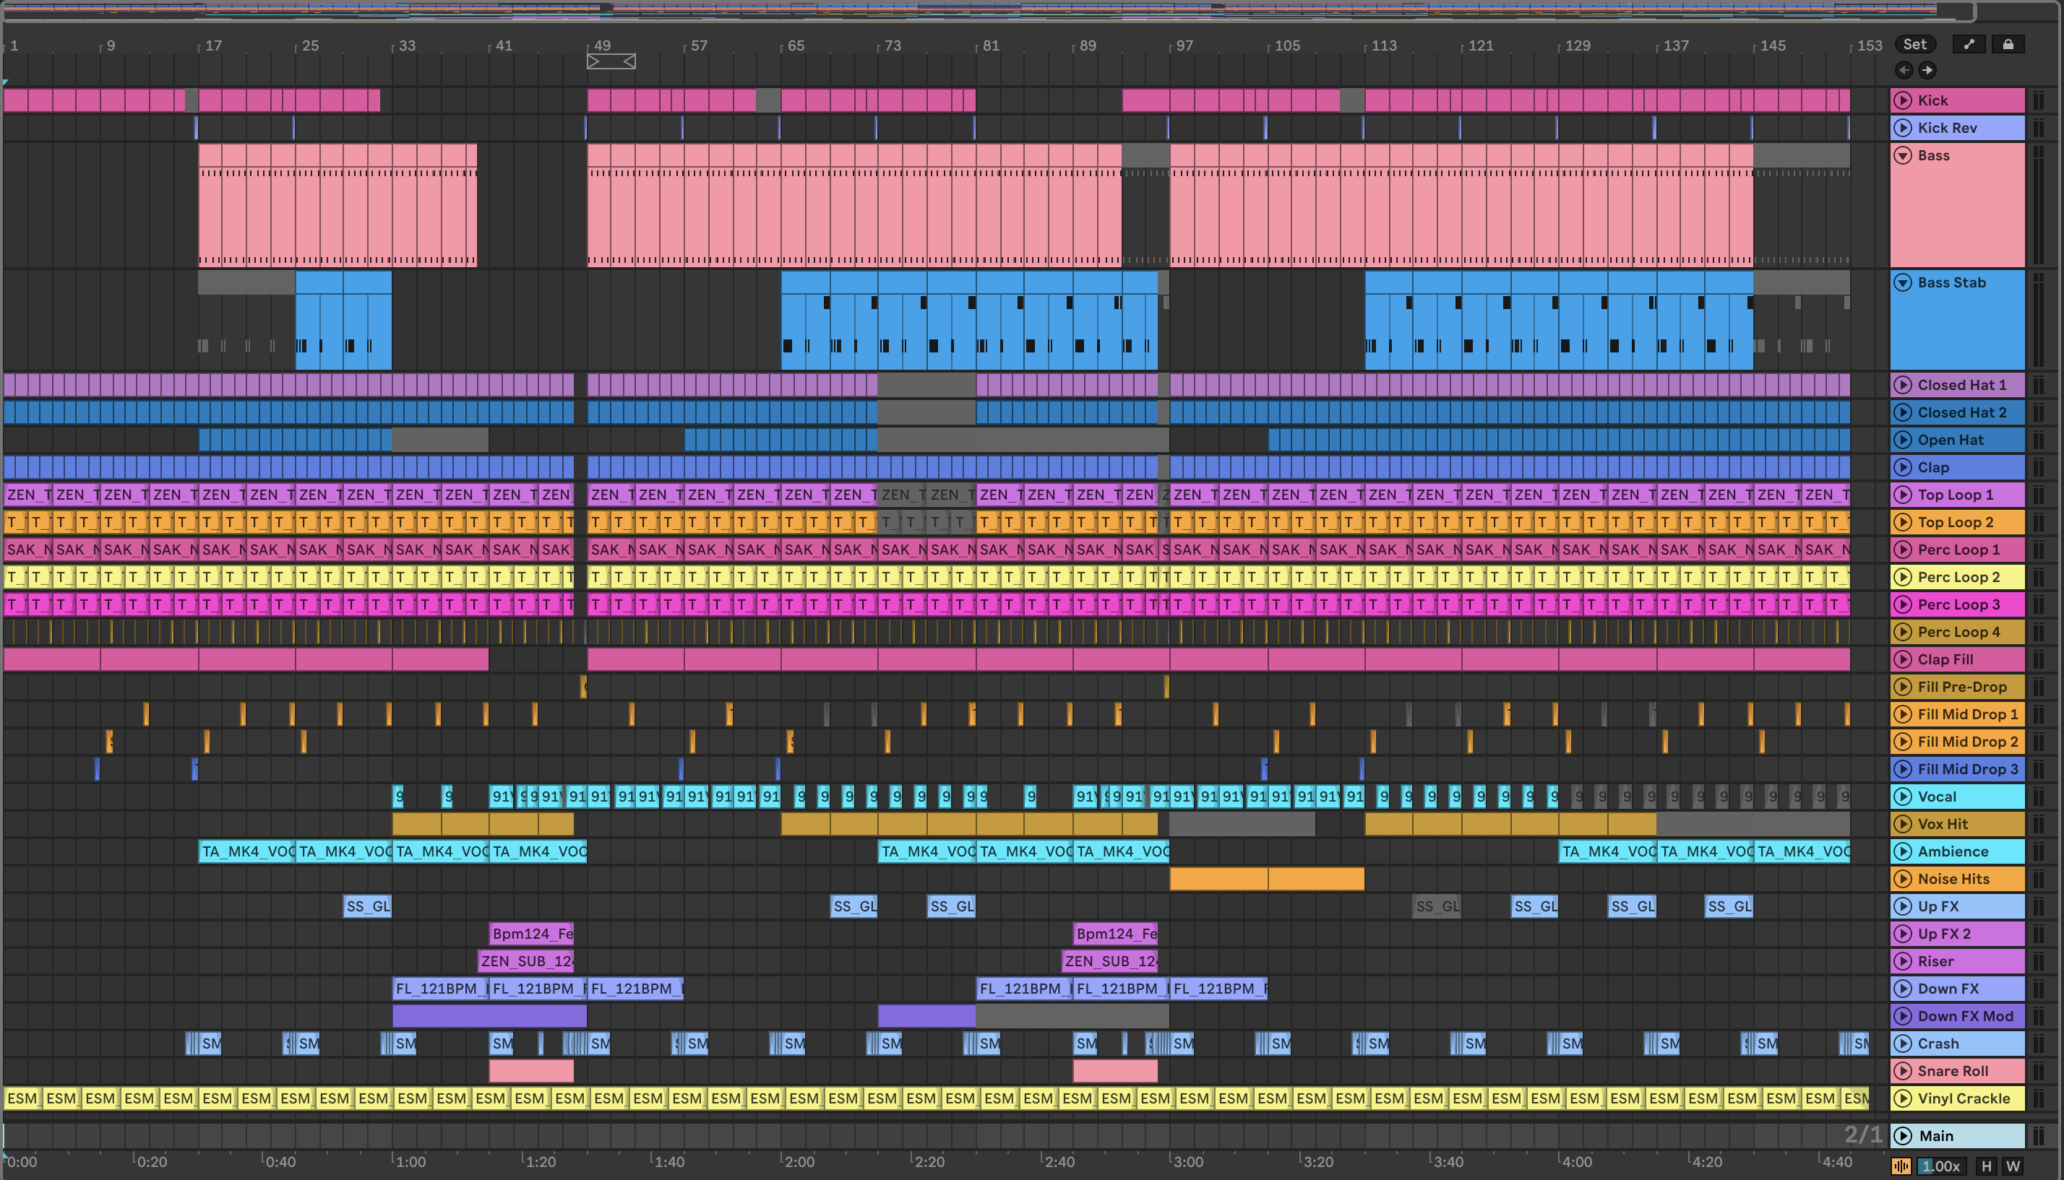Toggle the orange waveform icon at bottom right
This screenshot has height=1180, width=2064.
click(1901, 1166)
